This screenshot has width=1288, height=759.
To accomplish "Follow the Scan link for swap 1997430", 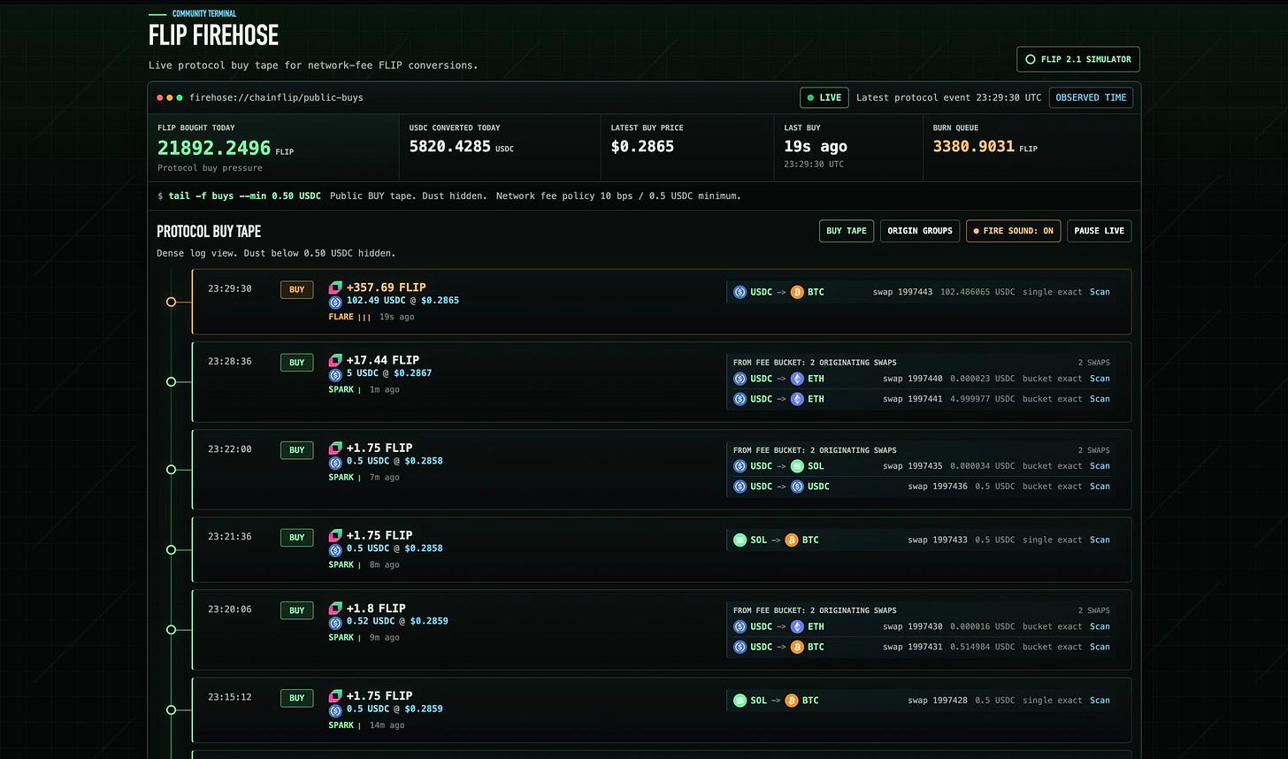I will point(1100,626).
